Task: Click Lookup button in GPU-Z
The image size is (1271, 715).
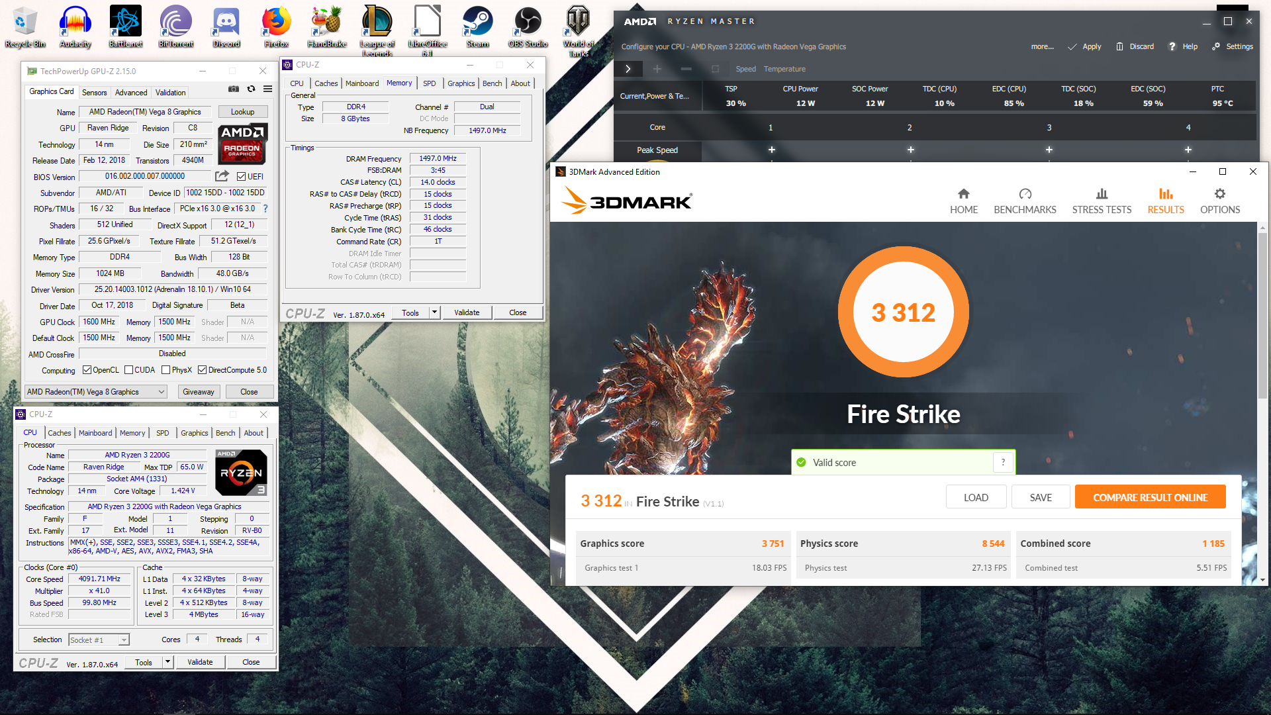Action: (242, 112)
